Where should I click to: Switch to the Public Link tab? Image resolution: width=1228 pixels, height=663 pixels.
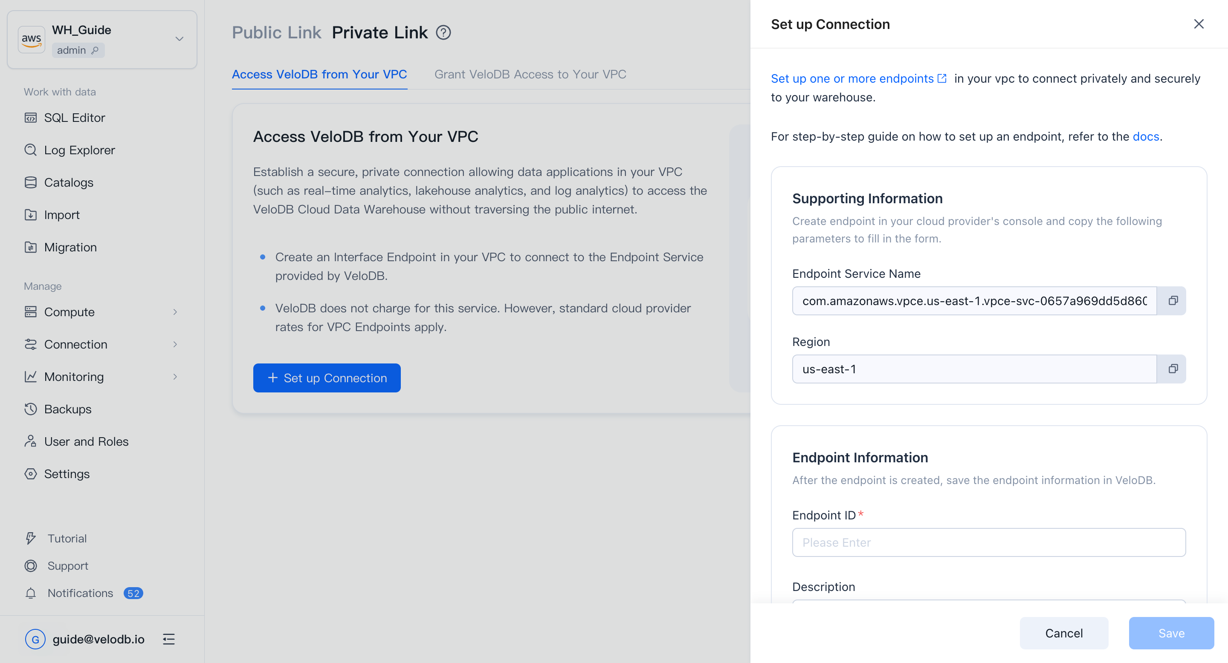tap(276, 32)
